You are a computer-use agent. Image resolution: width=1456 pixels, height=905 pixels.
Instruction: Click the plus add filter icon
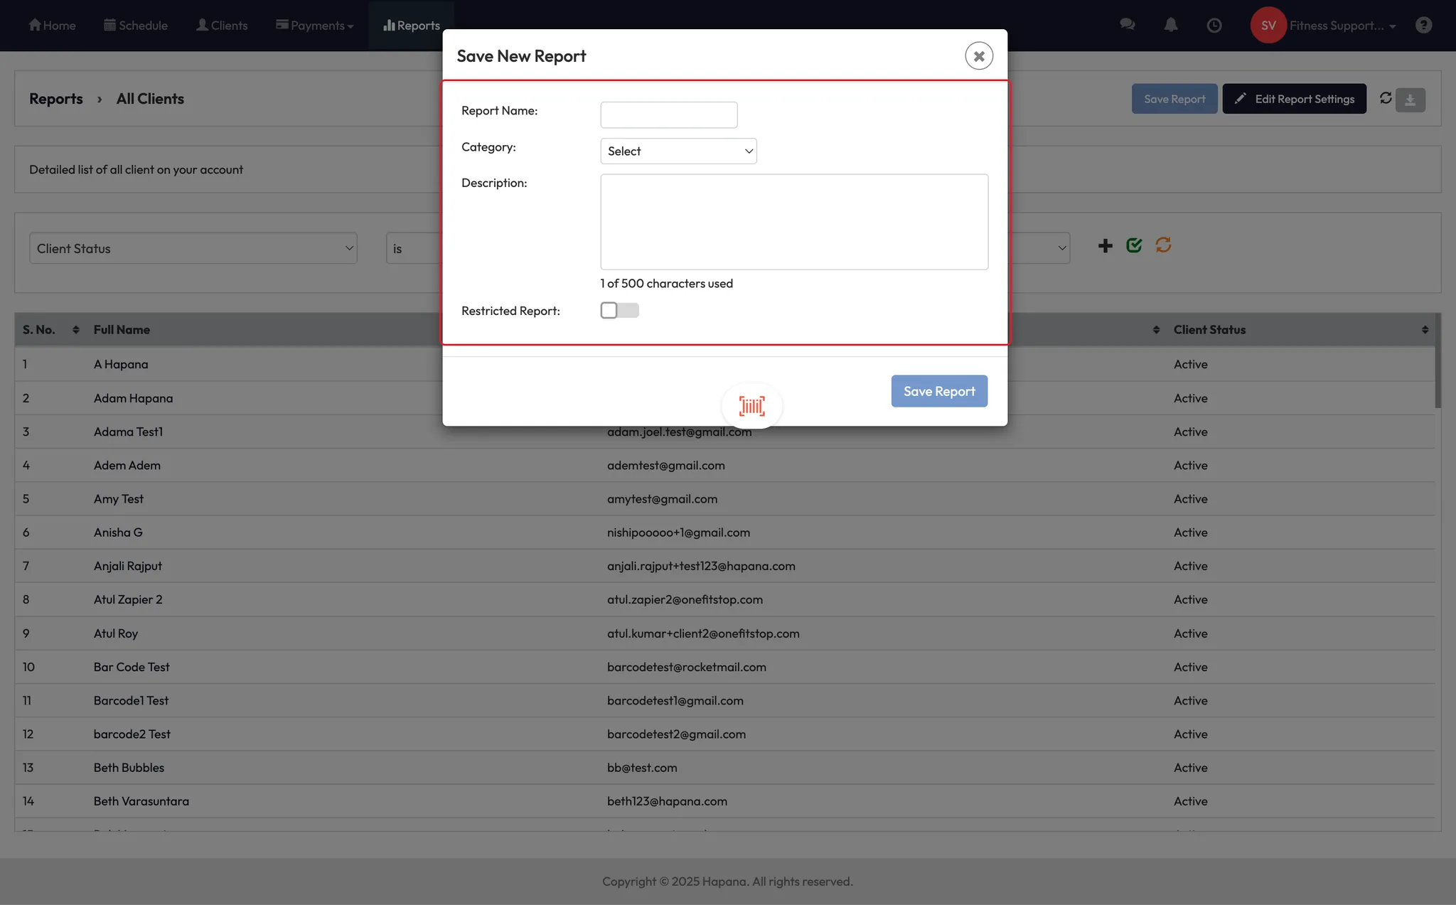click(1105, 246)
